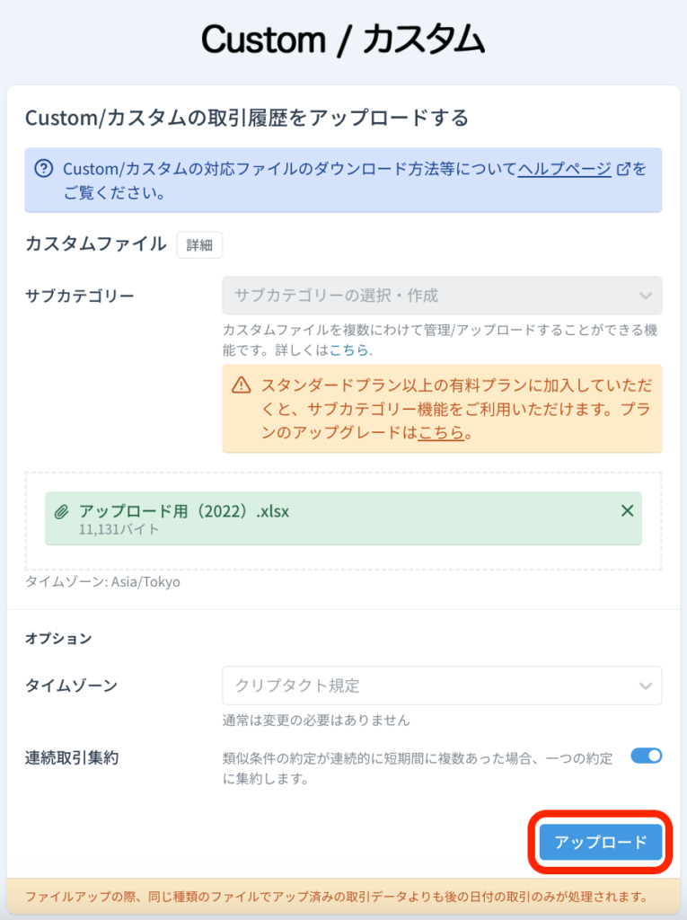
Task: Click the paperclip icon on uploaded file
Action: pyautogui.click(x=62, y=511)
